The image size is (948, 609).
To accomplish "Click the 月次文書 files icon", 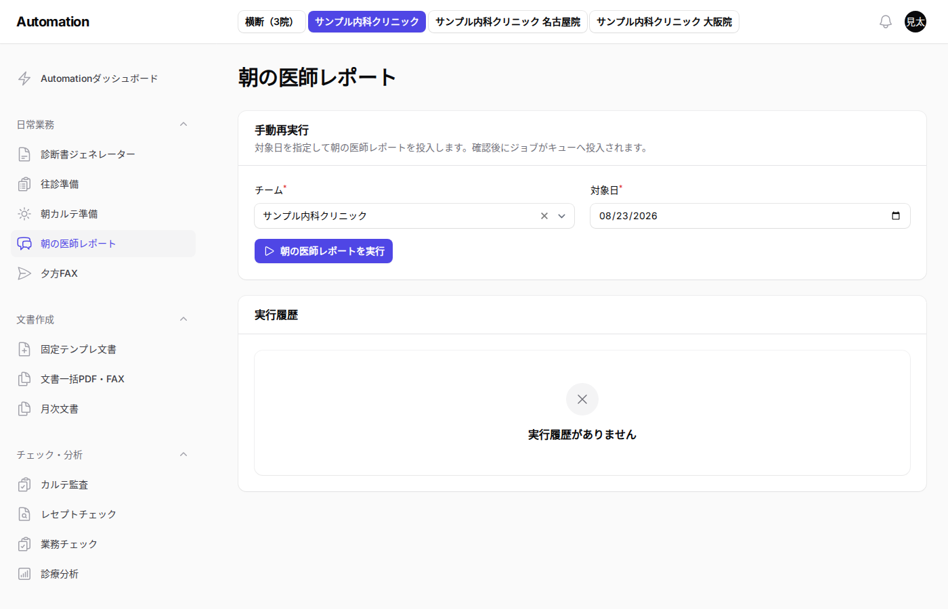I will [x=24, y=409].
